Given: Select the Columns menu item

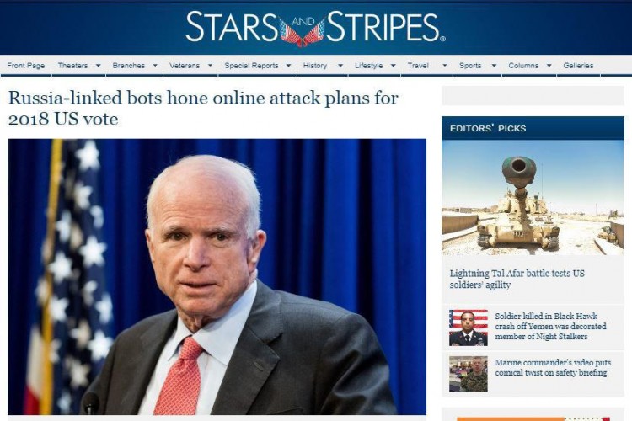Looking at the screenshot, I should [523, 66].
